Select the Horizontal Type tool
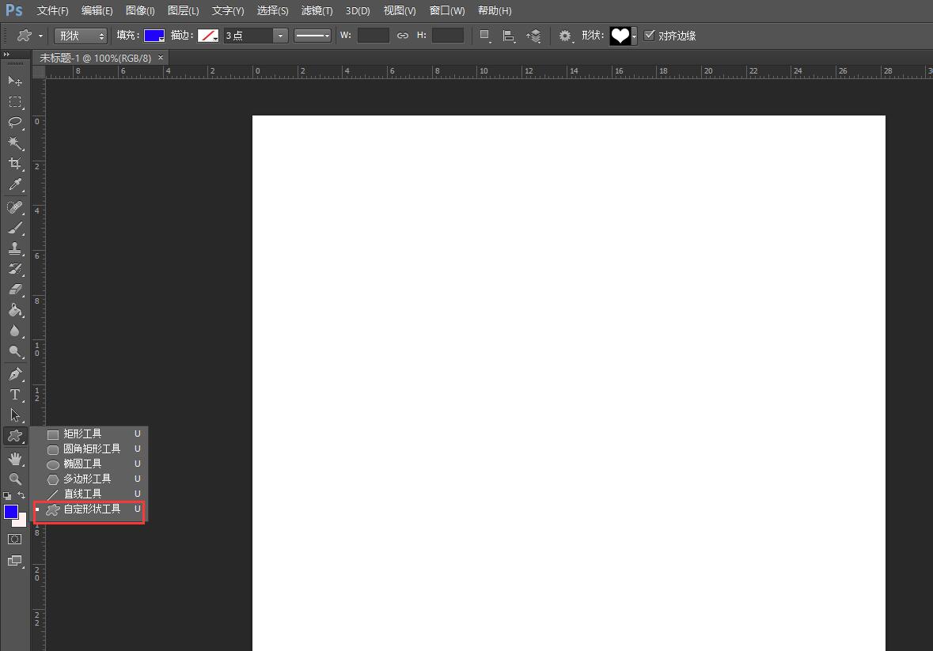Viewport: 933px width, 651px height. [14, 394]
